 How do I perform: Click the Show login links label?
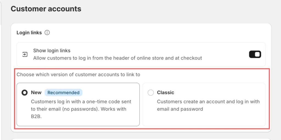point(52,51)
